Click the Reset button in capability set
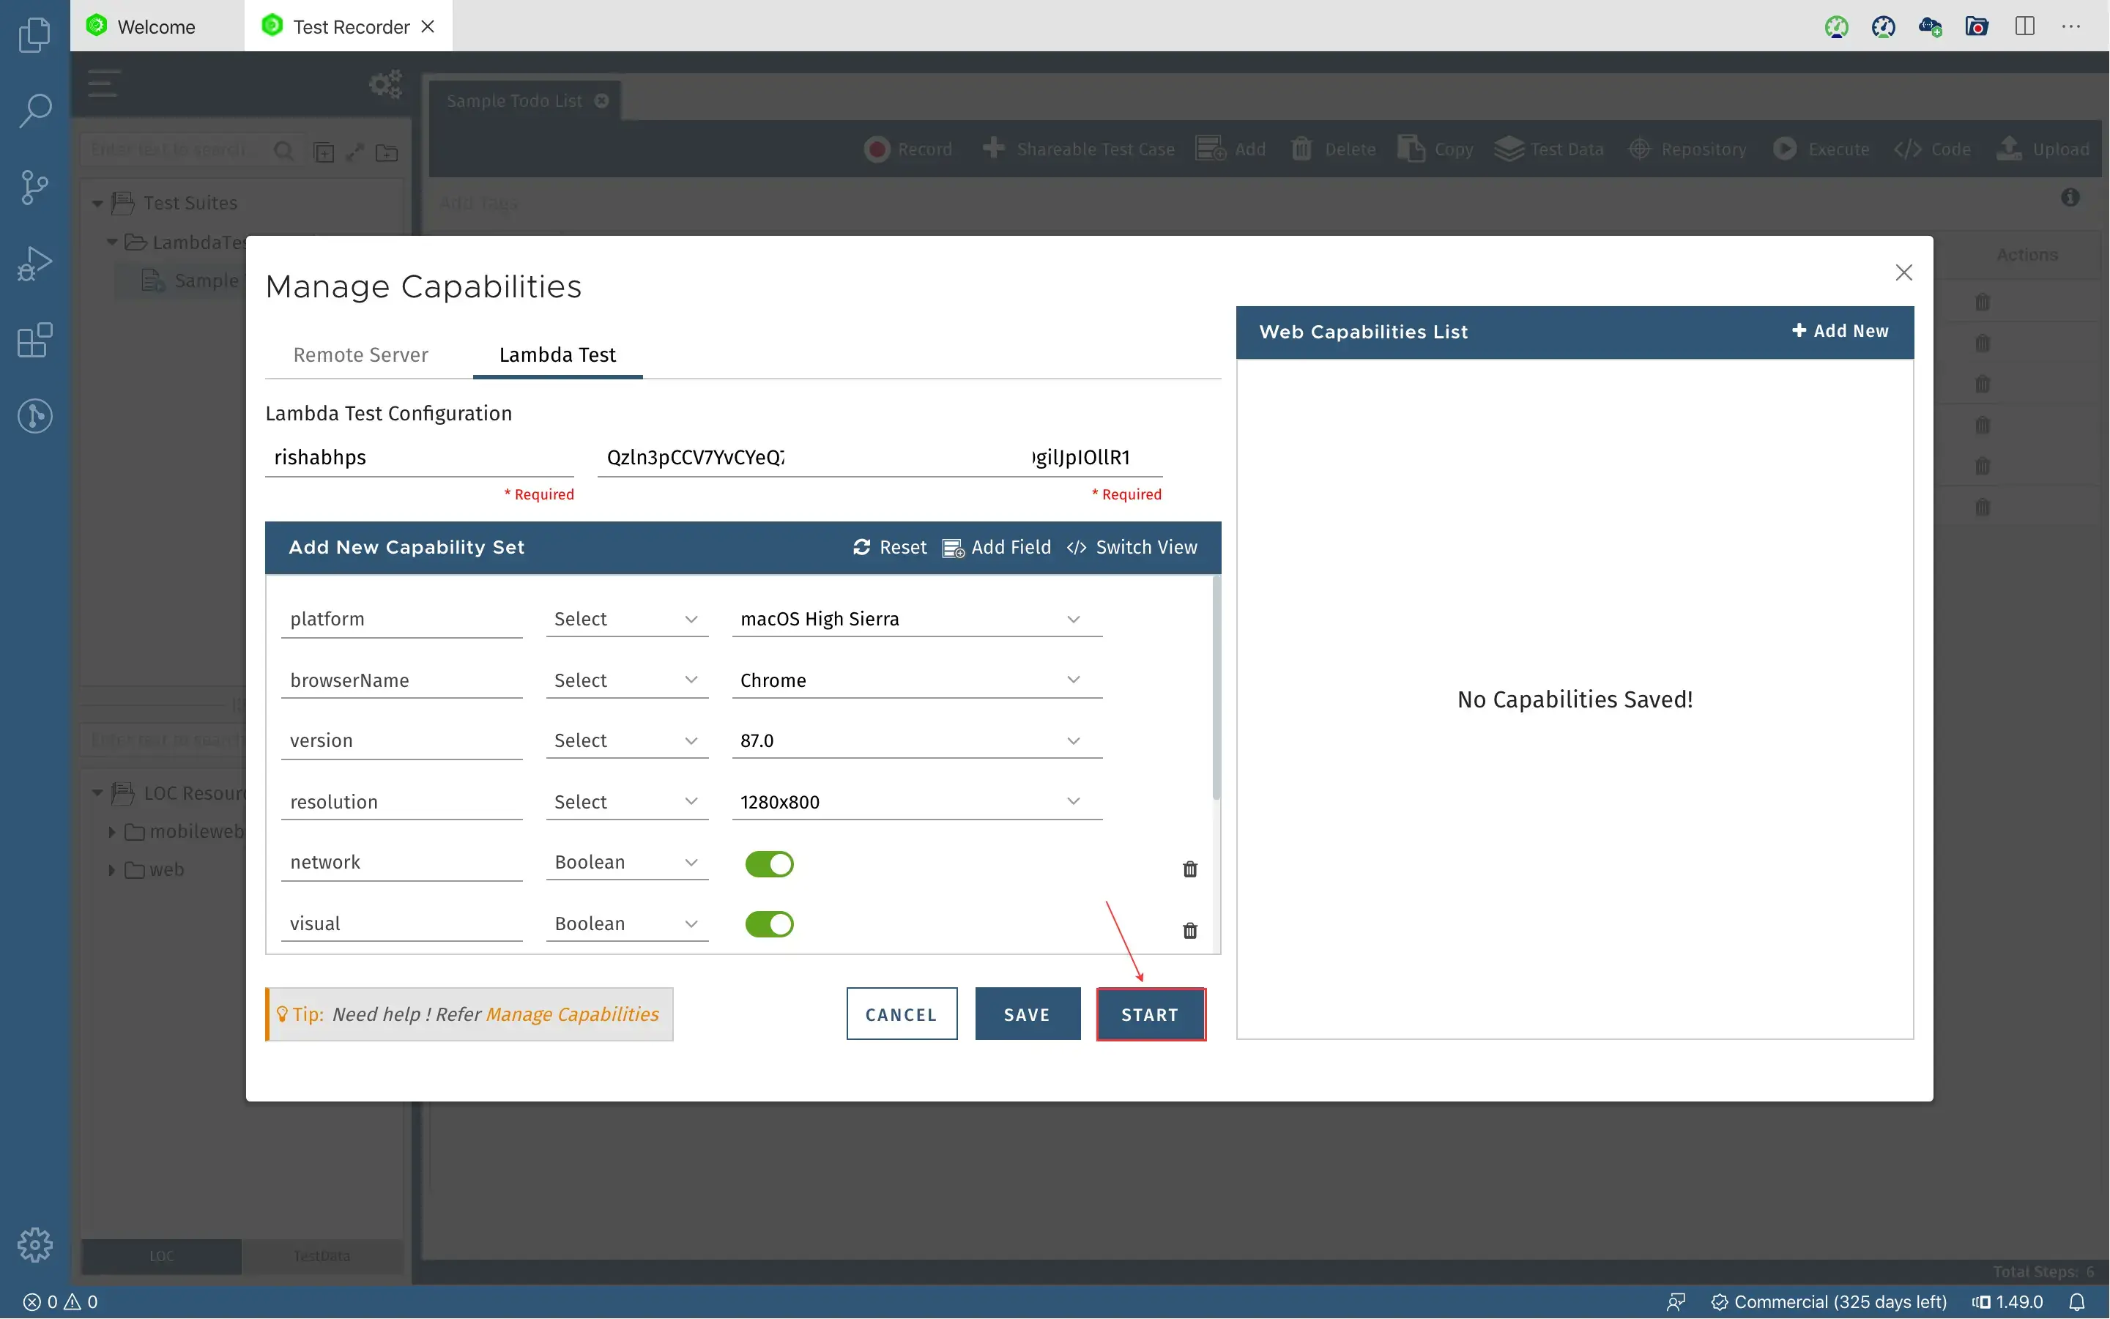 (x=888, y=547)
